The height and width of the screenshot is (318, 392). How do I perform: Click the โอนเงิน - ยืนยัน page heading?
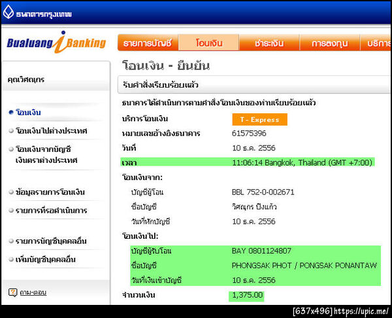166,65
